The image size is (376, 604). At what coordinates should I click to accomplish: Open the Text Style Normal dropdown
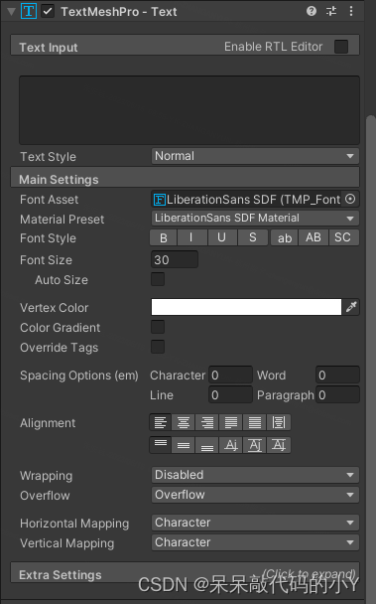[x=255, y=156]
